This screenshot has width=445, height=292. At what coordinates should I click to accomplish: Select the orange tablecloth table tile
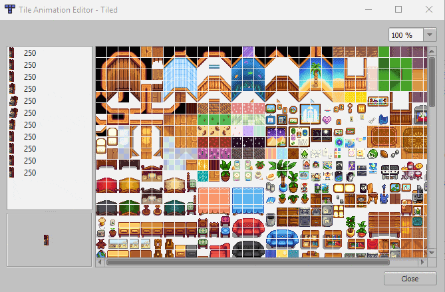pyautogui.click(x=214, y=202)
